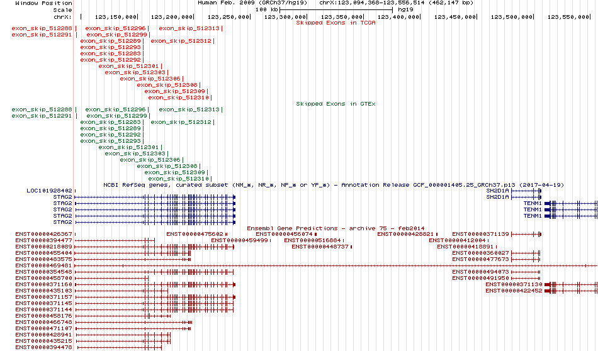
Task: Open transcript ENST00000354548
Action: click(x=43, y=272)
